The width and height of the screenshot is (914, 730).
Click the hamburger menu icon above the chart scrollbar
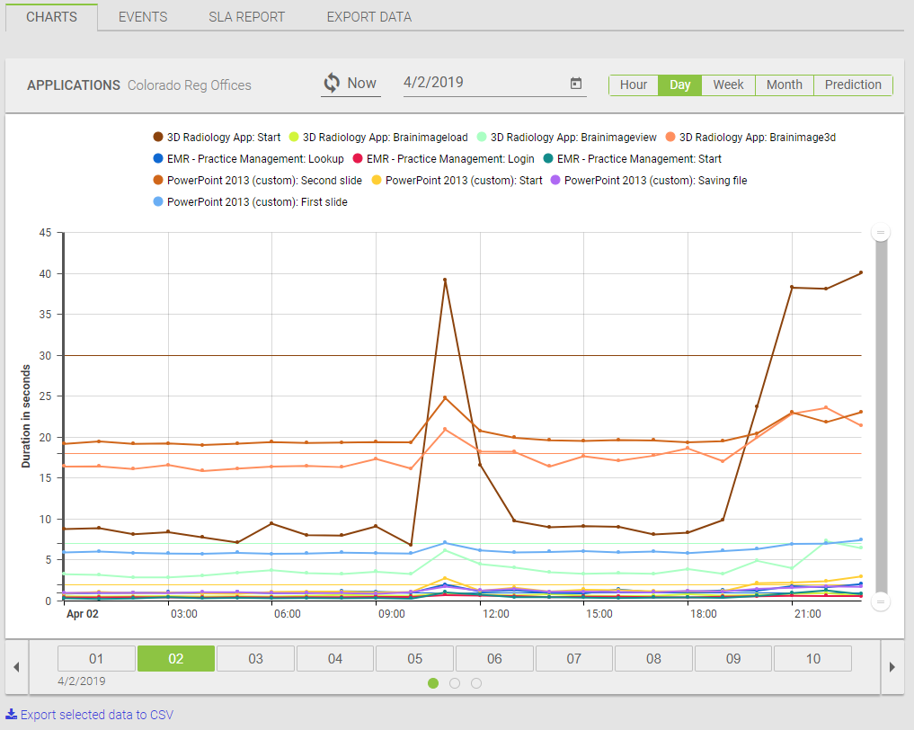click(881, 232)
